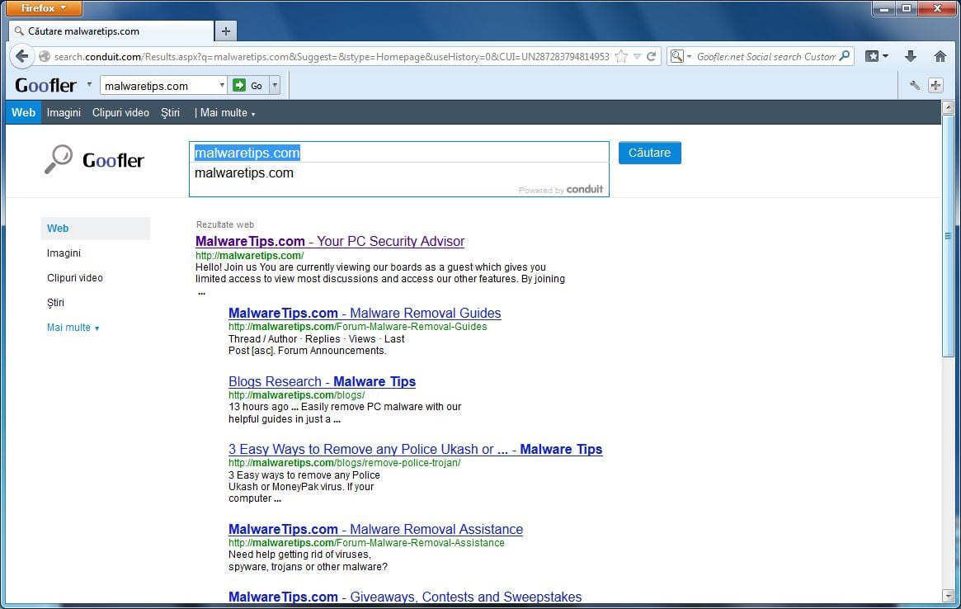The image size is (961, 609).
Task: Click the browser address bar URL
Action: (x=332, y=56)
